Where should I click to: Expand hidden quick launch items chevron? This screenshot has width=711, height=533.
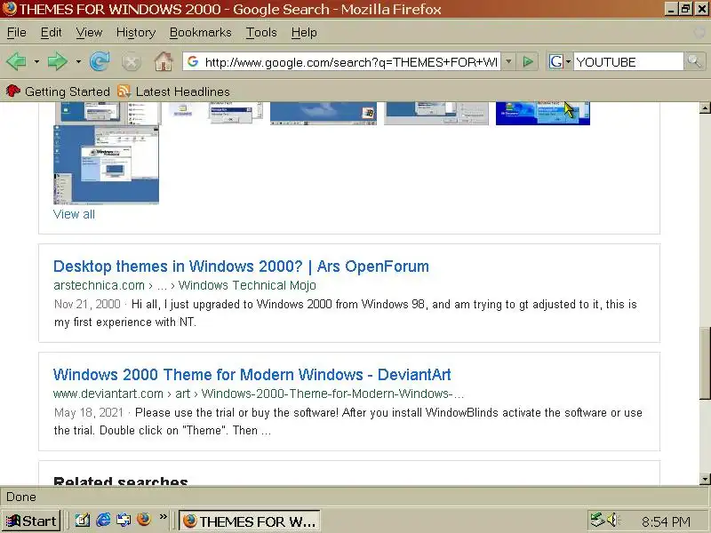(x=164, y=517)
